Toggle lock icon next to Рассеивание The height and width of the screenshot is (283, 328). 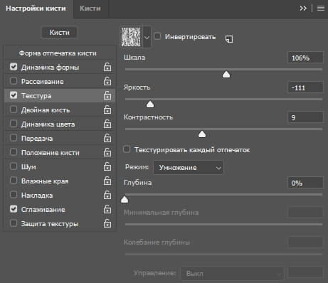107,81
